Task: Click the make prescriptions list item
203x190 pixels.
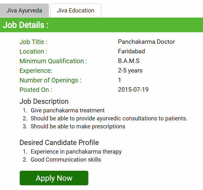Action: tap(78, 126)
